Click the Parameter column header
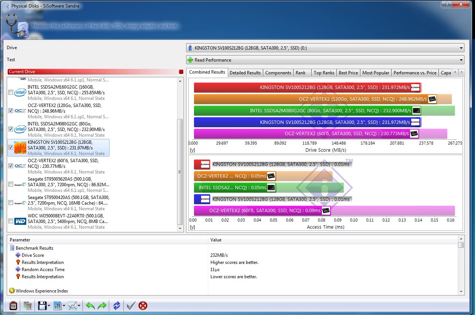The height and width of the screenshot is (315, 475). pyautogui.click(x=108, y=240)
